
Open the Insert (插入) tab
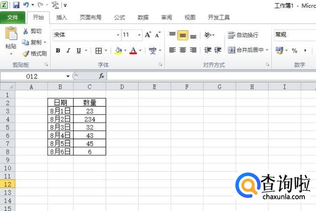[62, 18]
